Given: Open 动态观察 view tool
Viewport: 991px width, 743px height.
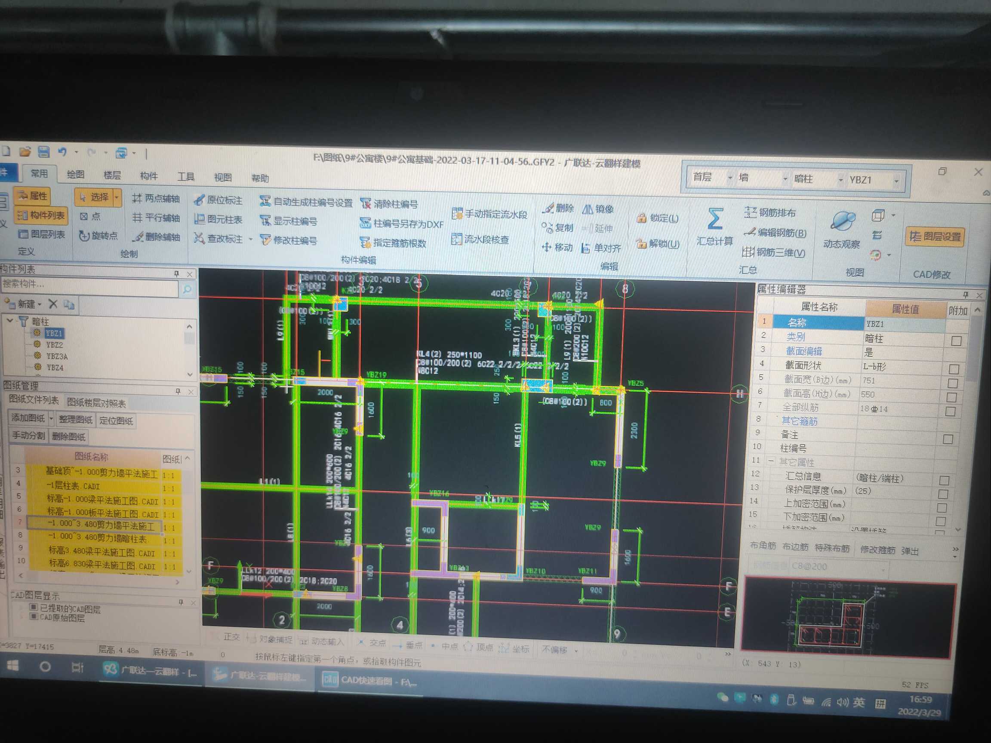Looking at the screenshot, I should pos(842,230).
